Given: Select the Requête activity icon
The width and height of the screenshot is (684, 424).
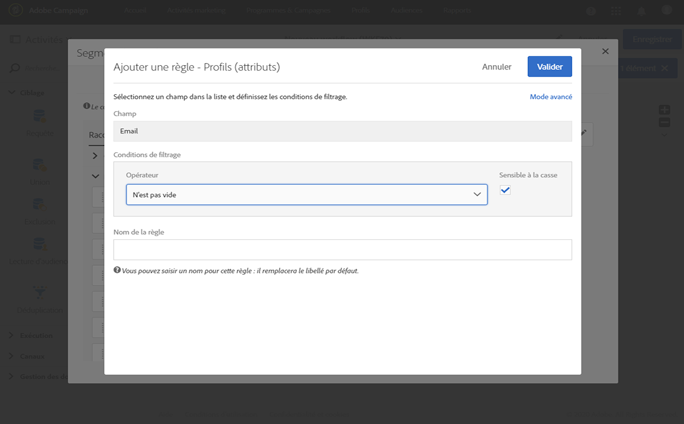Looking at the screenshot, I should [40, 116].
